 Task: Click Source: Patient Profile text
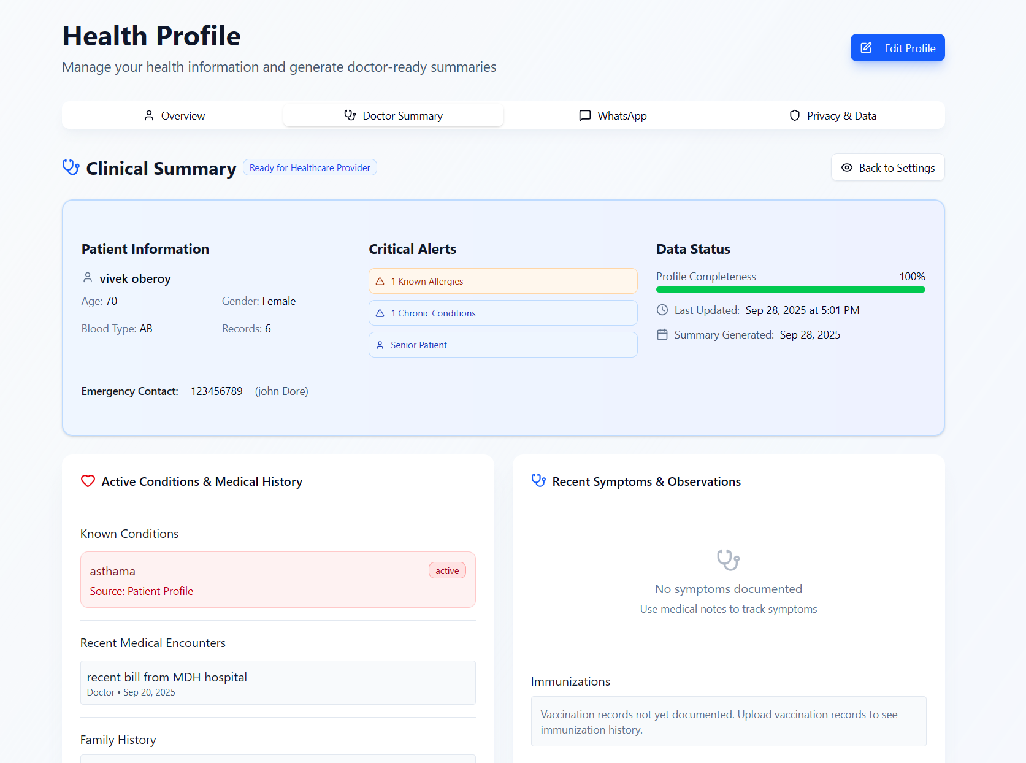pos(142,591)
